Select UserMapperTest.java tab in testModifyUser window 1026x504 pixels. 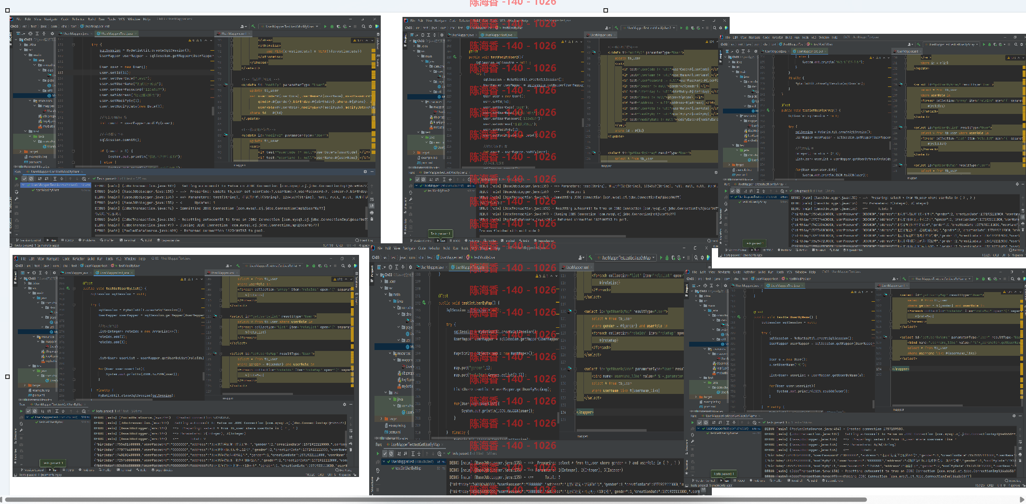117,34
